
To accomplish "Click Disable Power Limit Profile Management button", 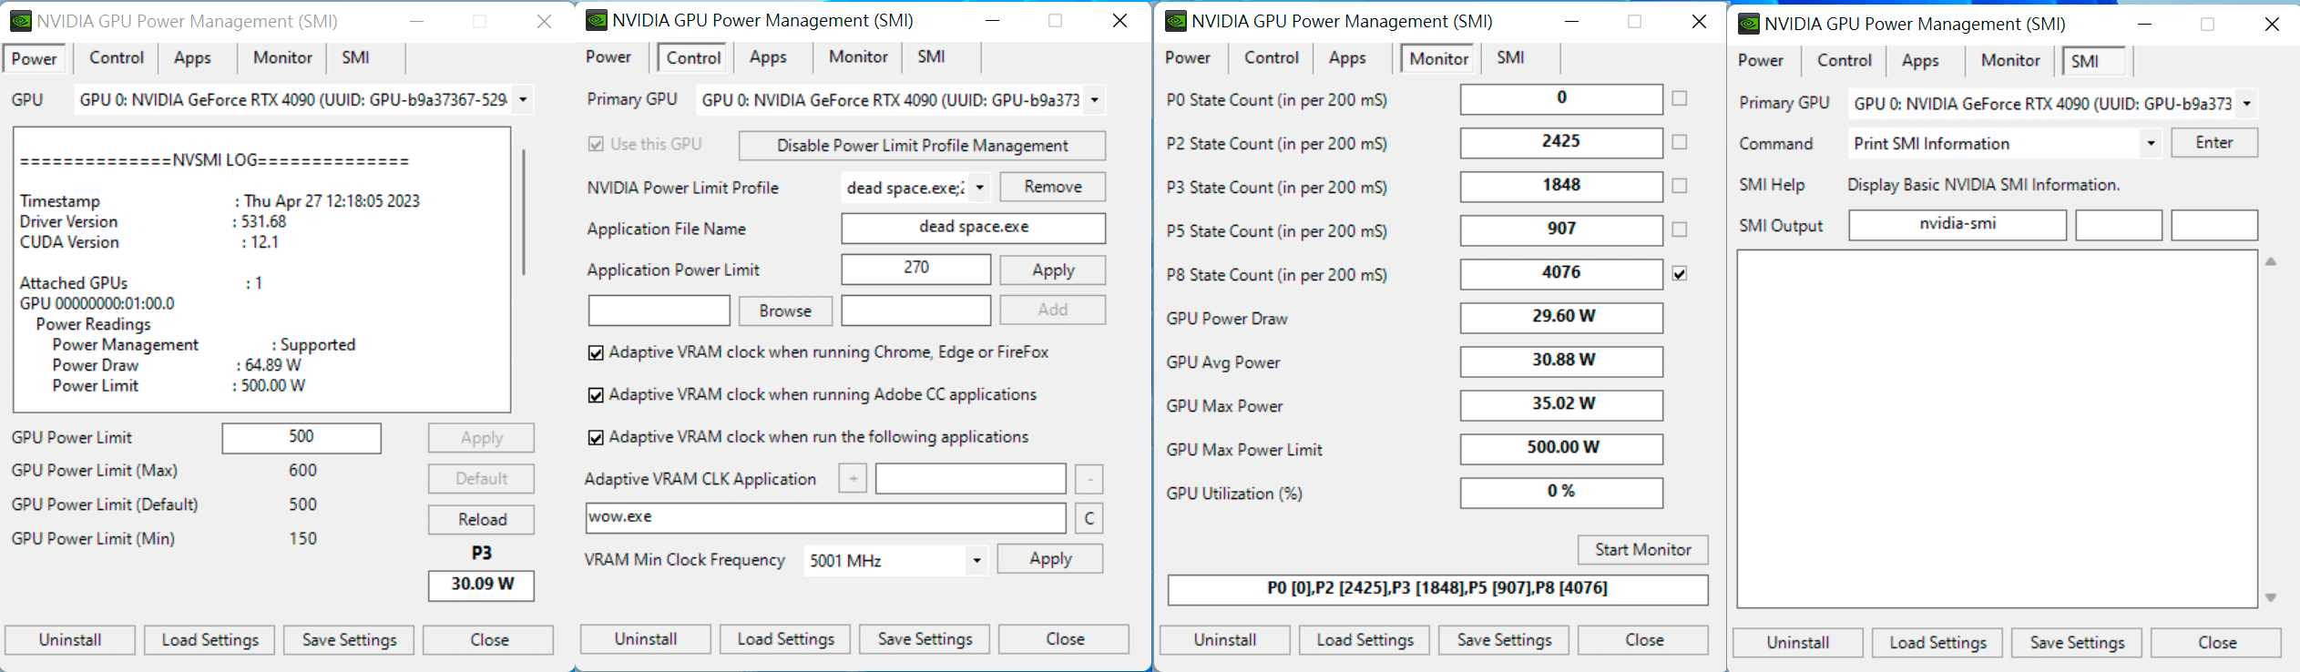I will [922, 146].
